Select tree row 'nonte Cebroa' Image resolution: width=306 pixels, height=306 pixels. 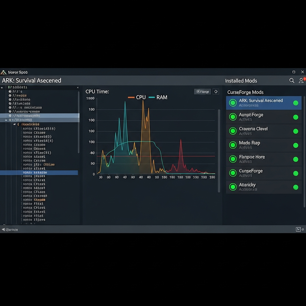coord(34,160)
